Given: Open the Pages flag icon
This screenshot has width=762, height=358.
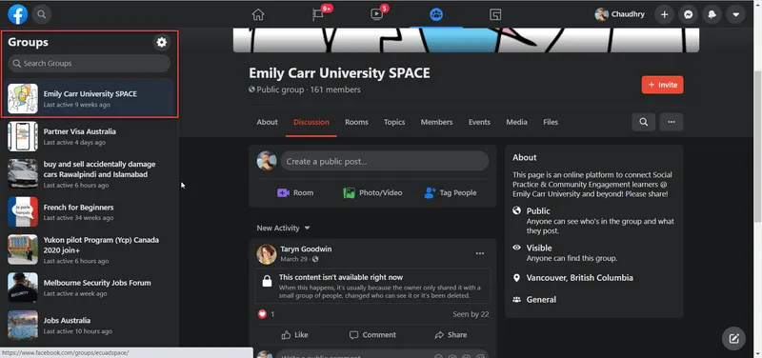Looking at the screenshot, I should (318, 14).
